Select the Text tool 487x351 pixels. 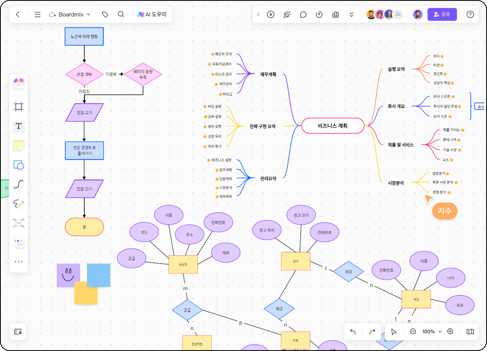(19, 126)
